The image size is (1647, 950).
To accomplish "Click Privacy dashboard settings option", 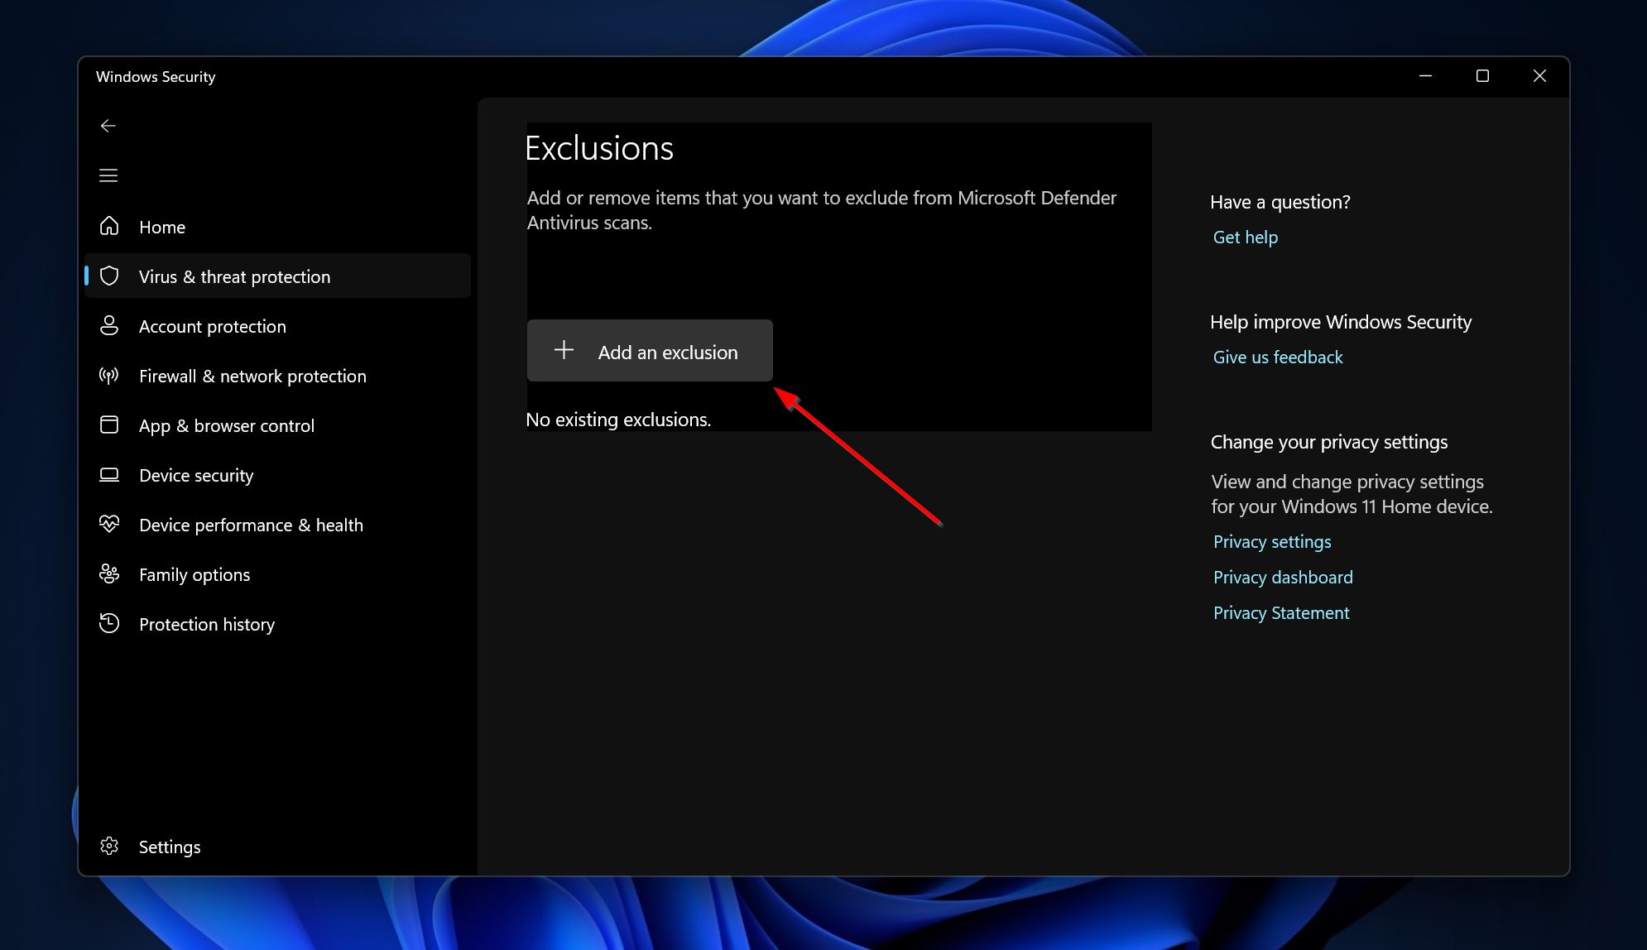I will [x=1283, y=577].
